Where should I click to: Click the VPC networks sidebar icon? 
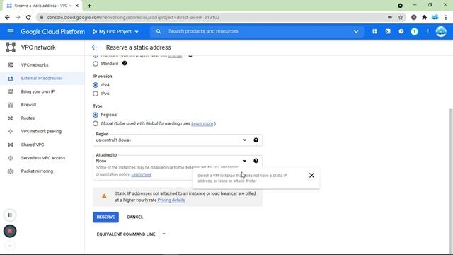11,65
